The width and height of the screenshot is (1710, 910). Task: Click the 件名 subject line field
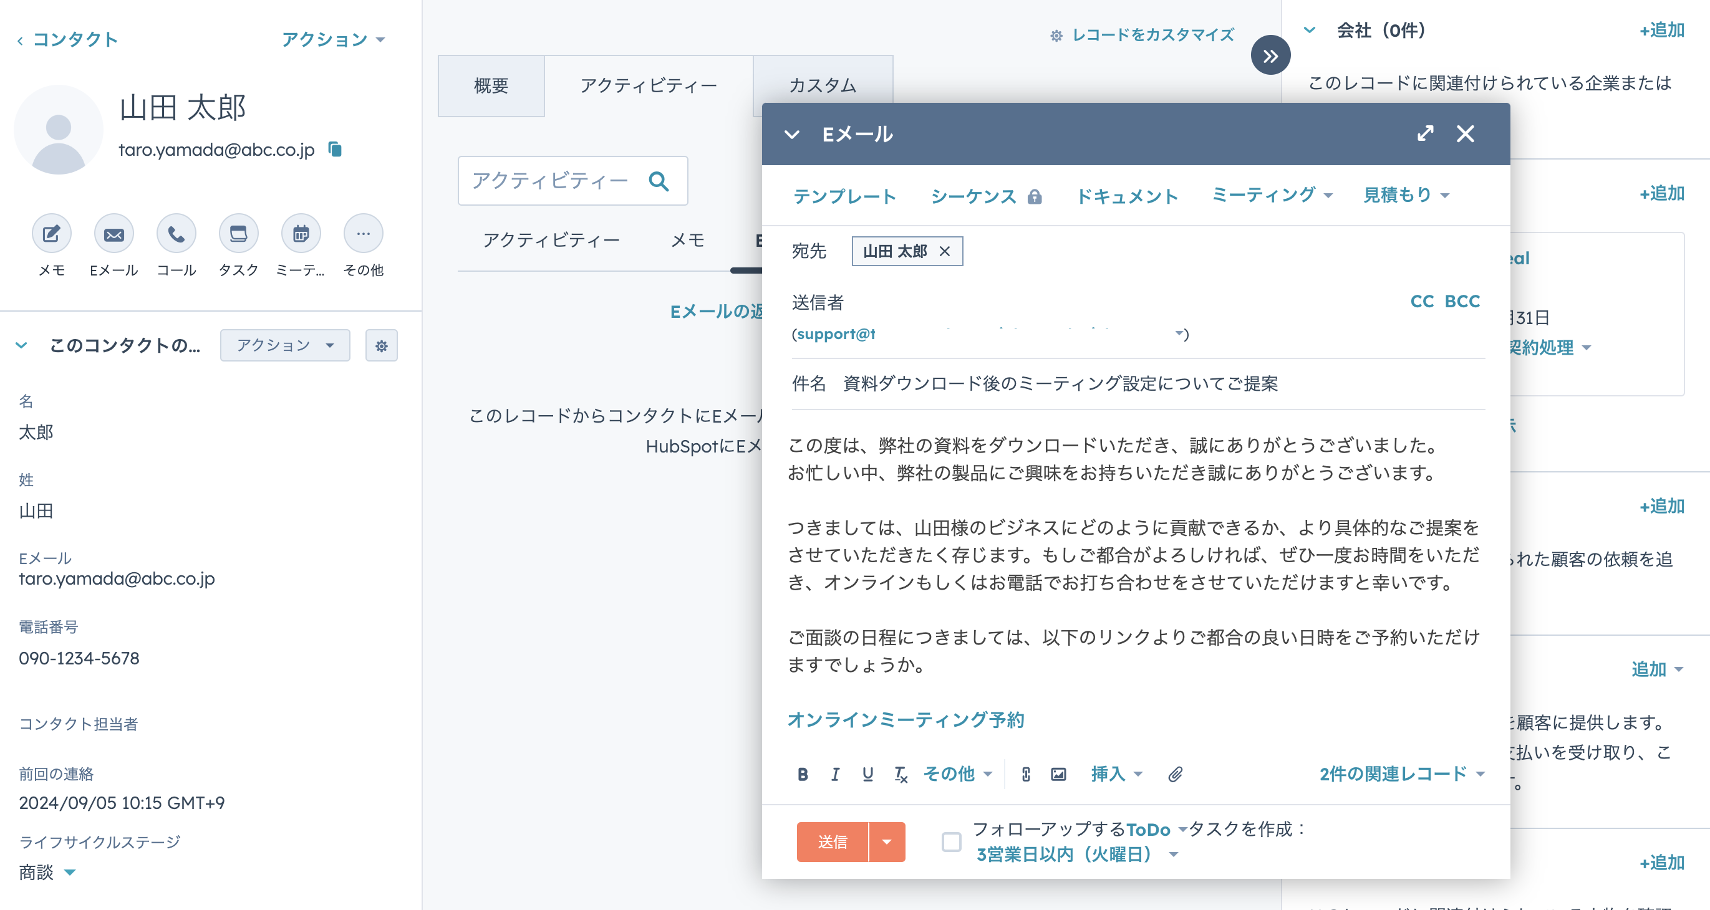coord(1138,383)
